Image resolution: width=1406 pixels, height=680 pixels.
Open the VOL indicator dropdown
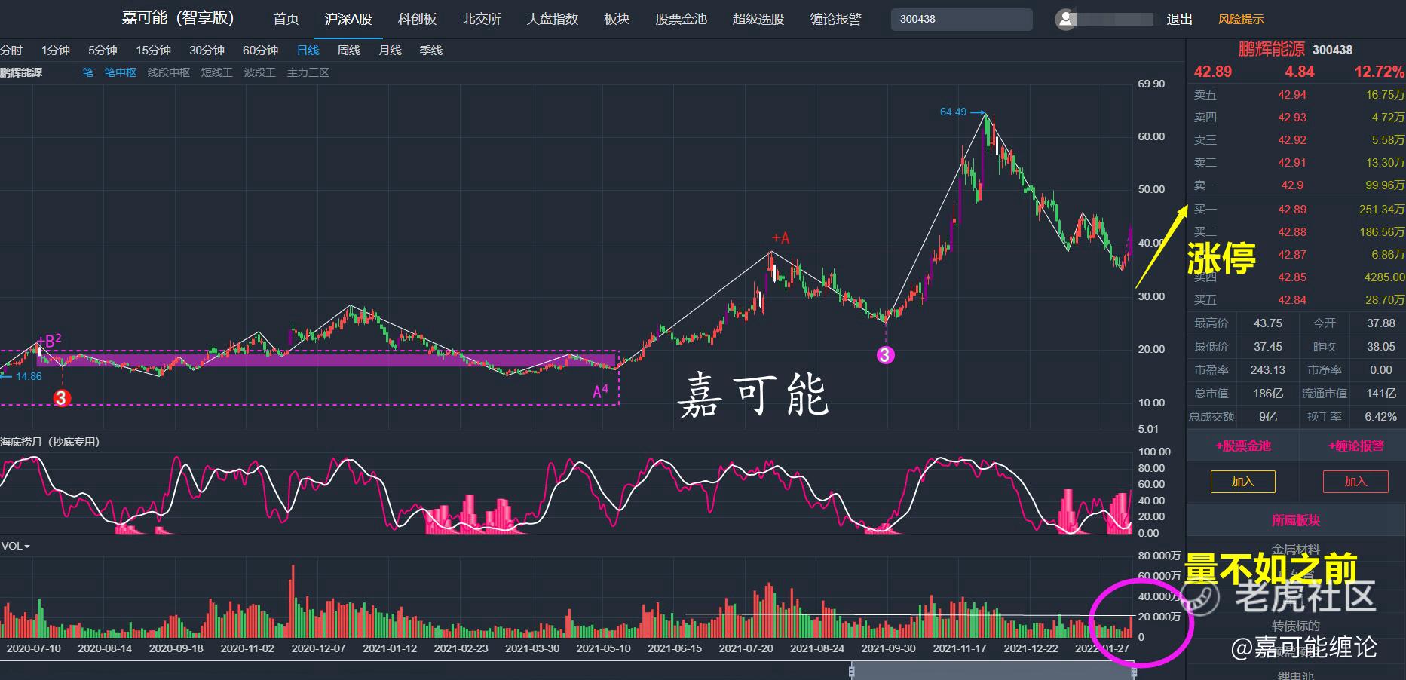tap(15, 546)
